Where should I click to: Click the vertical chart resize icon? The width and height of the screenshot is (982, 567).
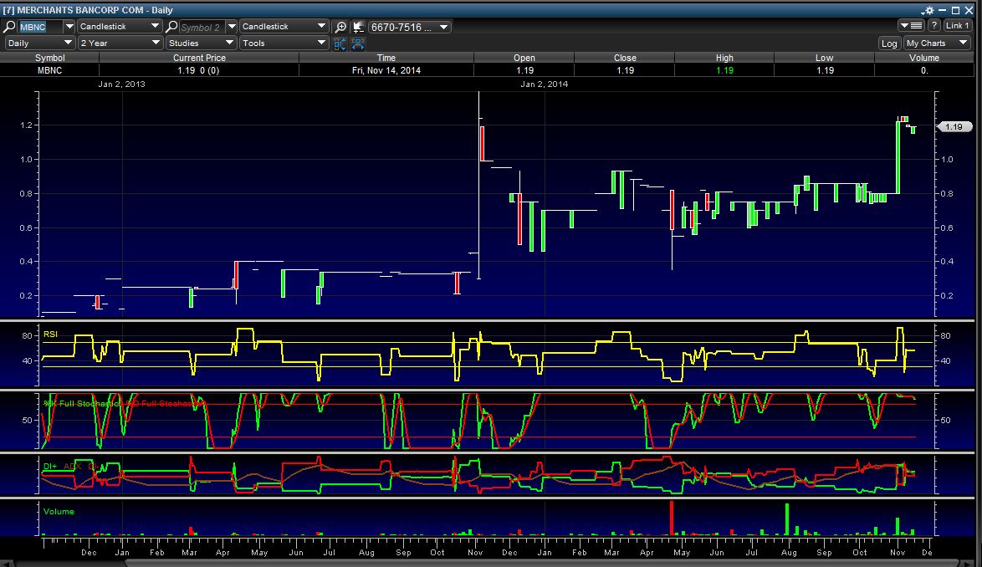340,43
